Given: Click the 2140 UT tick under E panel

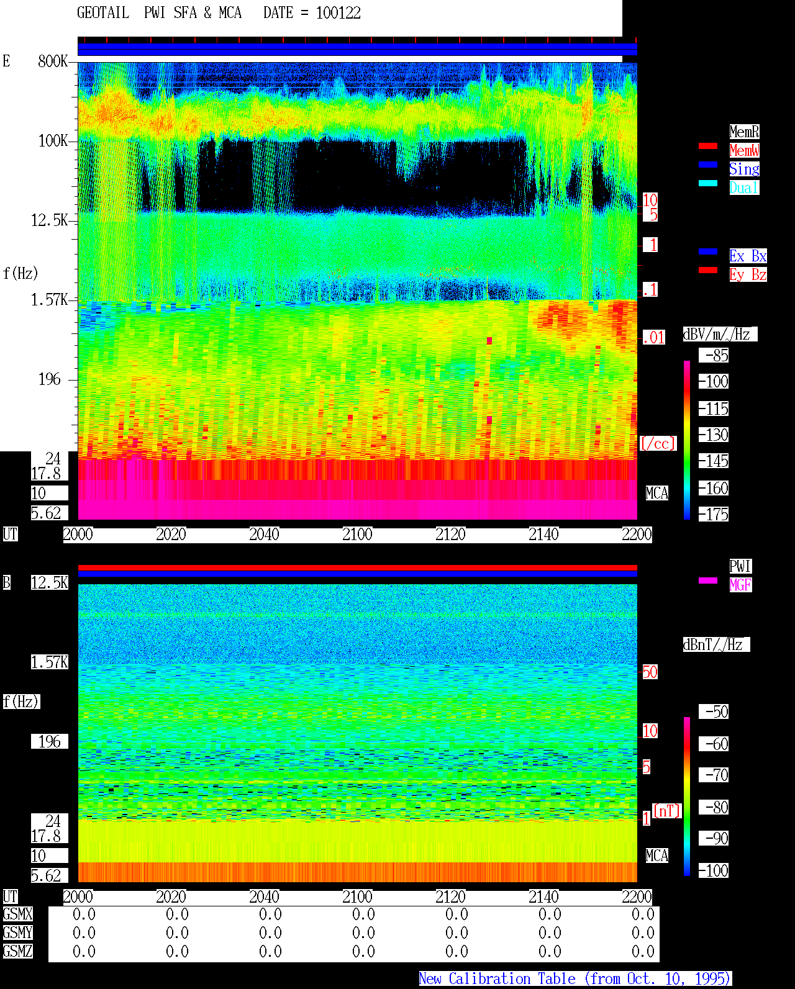Looking at the screenshot, I should tap(543, 535).
